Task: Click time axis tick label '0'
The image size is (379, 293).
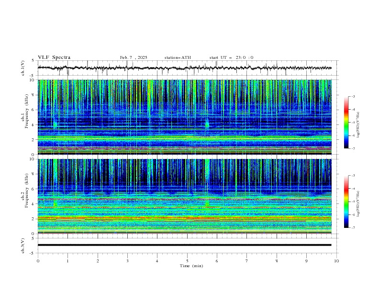Action: pyautogui.click(x=38, y=261)
